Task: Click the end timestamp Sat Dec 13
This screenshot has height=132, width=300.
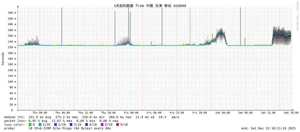Action: (267, 128)
